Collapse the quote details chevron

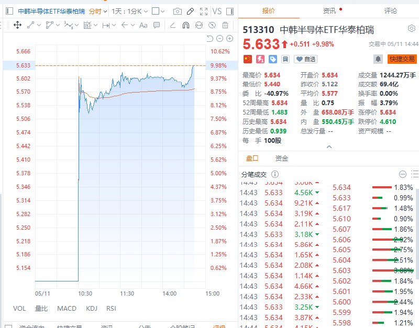click(329, 147)
